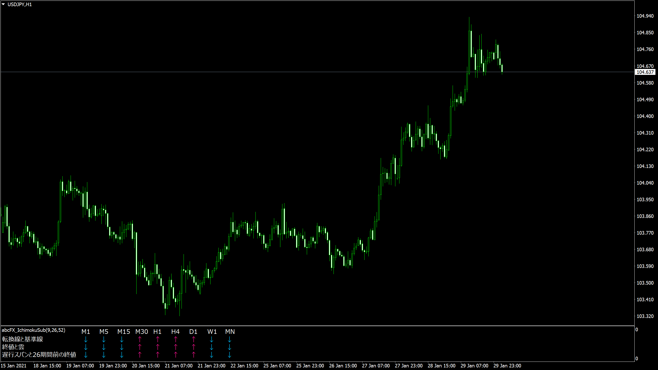Click the H1 up arrow in 終値と雲 row
The height and width of the screenshot is (370, 658).
pos(157,347)
